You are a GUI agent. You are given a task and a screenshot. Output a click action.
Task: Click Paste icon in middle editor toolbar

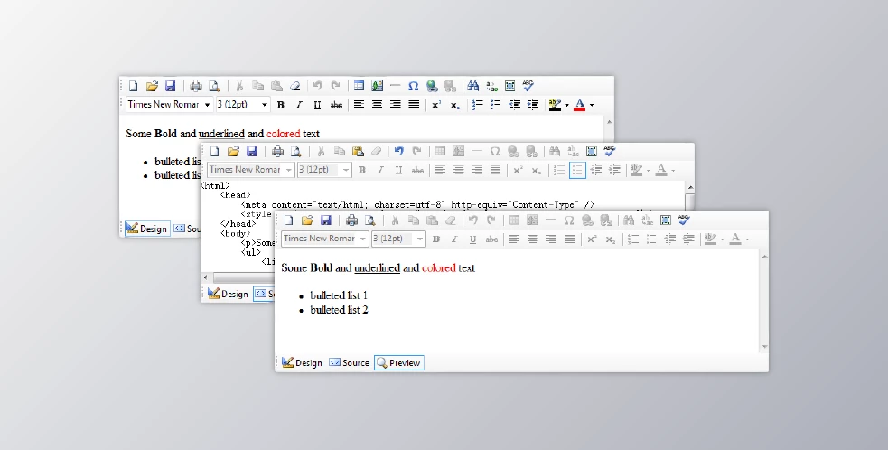(358, 151)
